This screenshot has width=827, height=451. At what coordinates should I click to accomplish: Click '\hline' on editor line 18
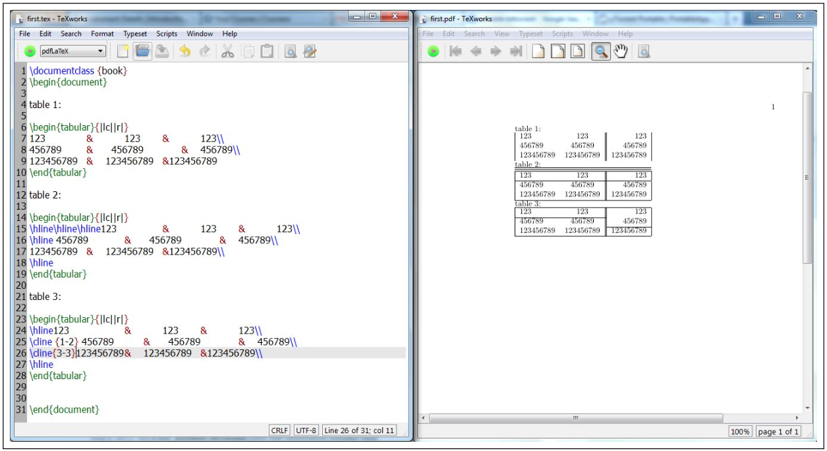point(42,262)
